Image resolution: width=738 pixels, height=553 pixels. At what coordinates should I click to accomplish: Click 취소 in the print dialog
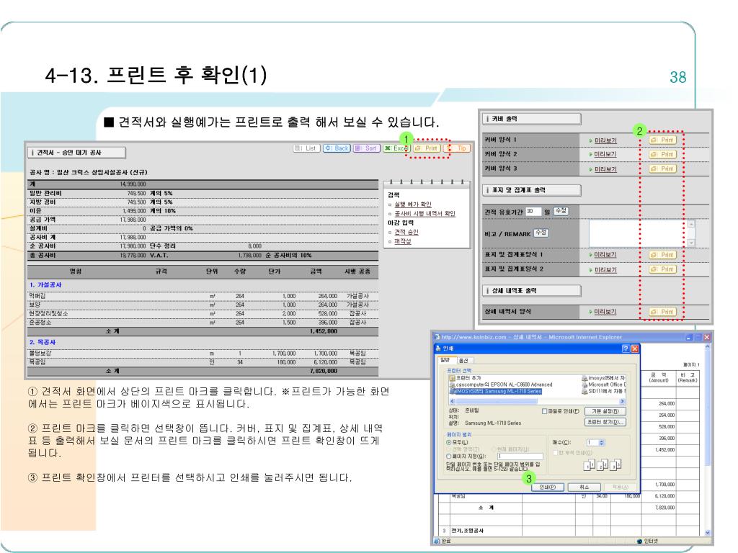coord(584,487)
